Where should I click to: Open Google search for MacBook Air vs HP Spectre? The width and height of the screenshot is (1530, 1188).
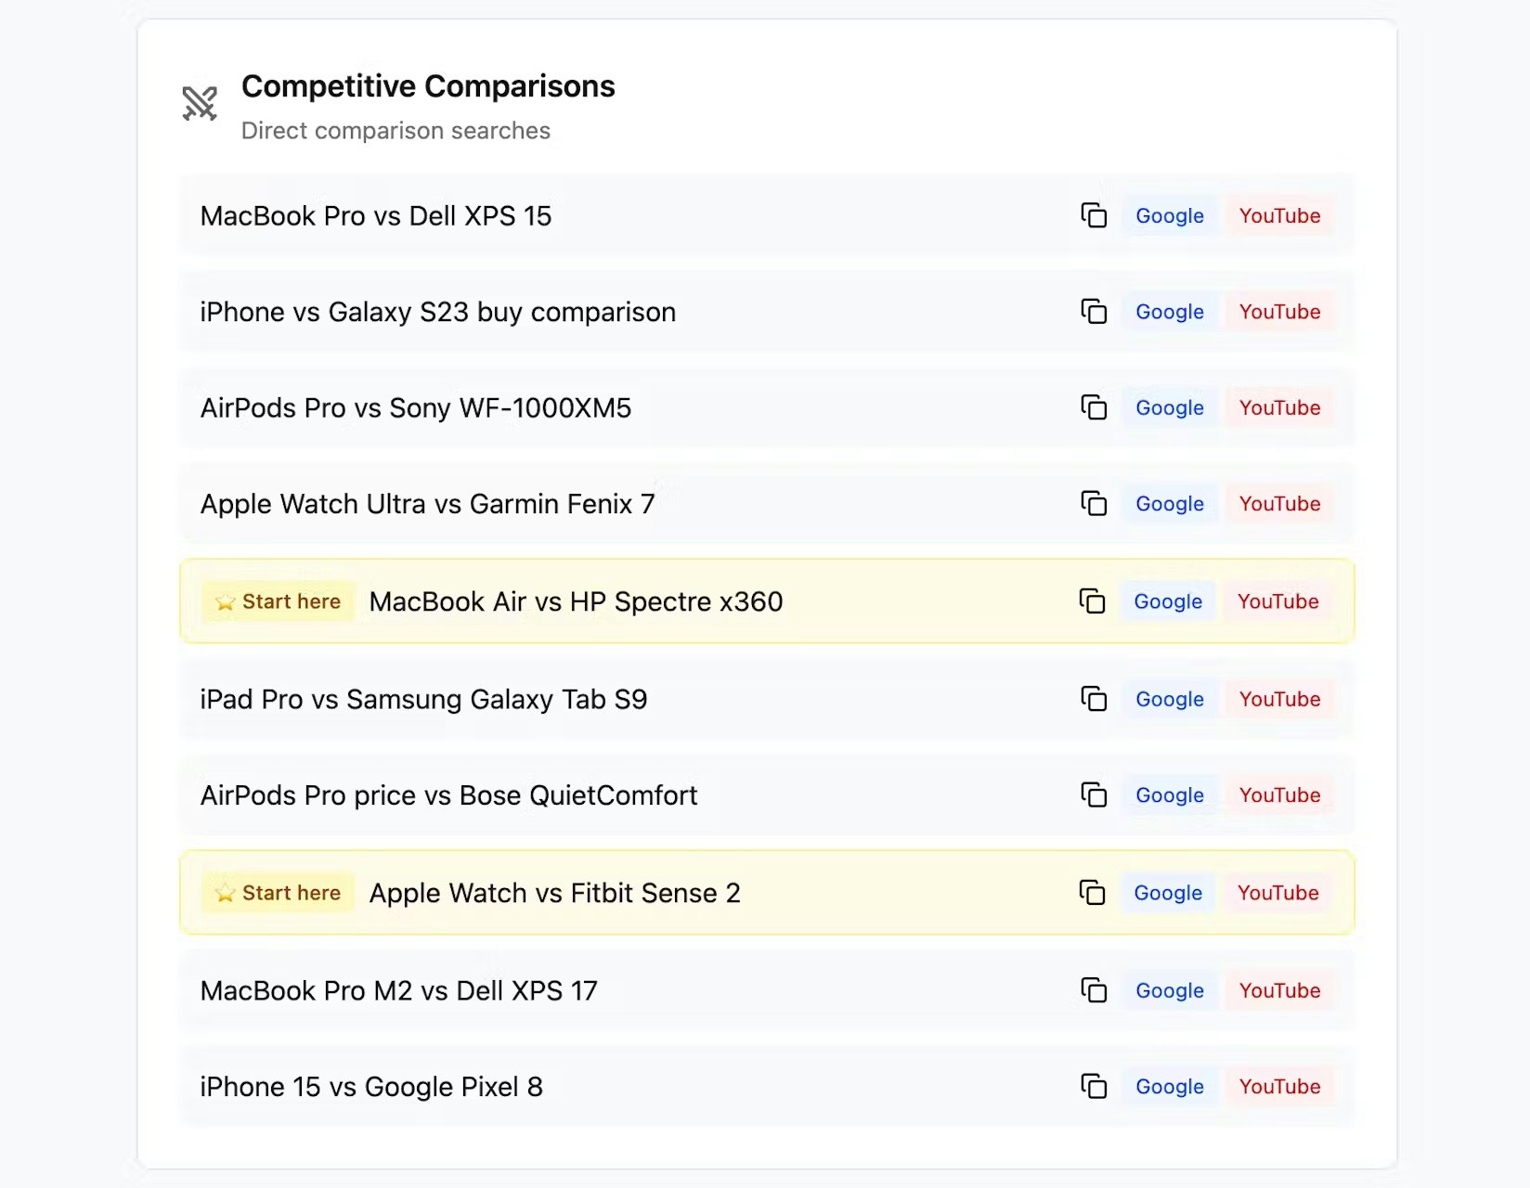point(1168,601)
